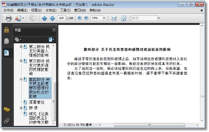Expand the 第二部分 bookmark node
Viewport: 209px width, 132px height.
coord(21,46)
